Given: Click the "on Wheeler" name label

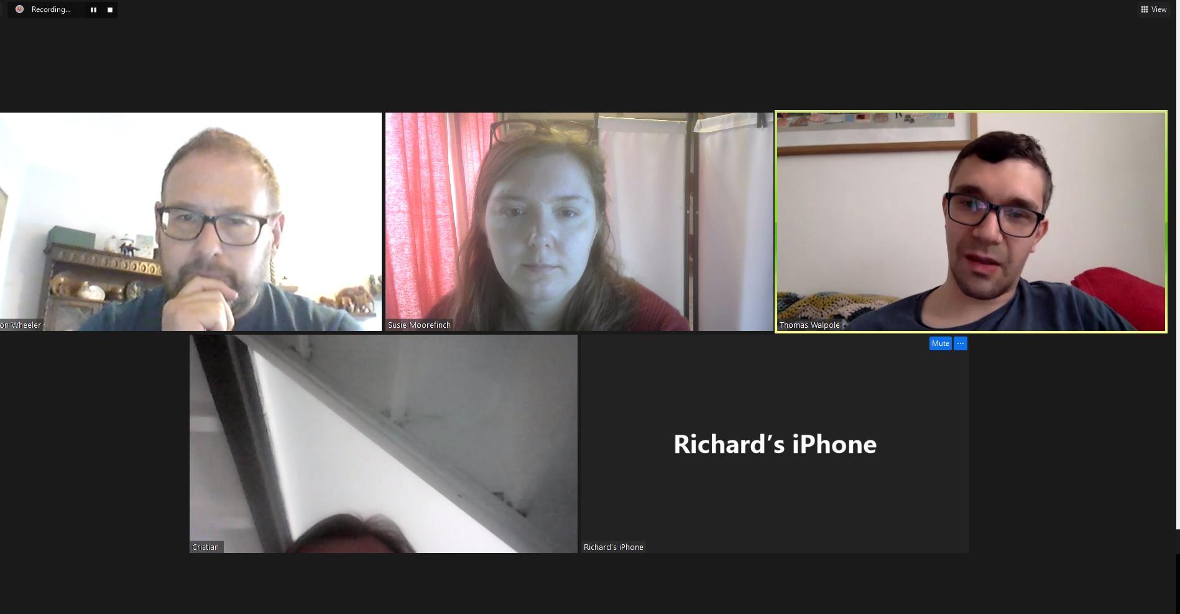Looking at the screenshot, I should coord(21,325).
